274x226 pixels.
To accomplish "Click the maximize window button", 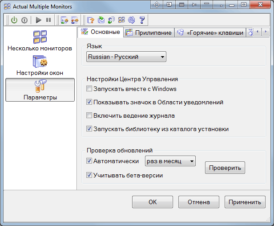I will [244, 4].
